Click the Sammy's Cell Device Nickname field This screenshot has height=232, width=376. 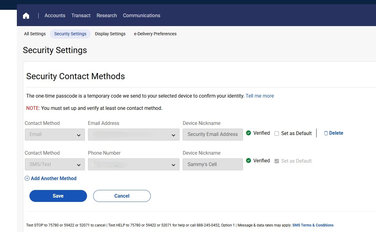(x=213, y=164)
